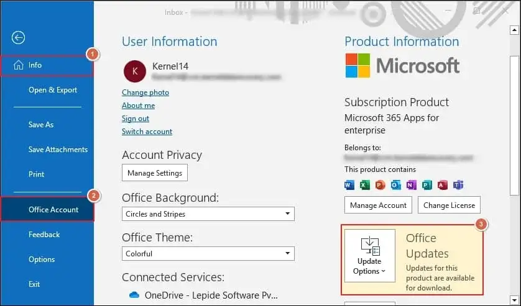Click the Access app icon
Viewport: 521px width, 306px height.
coord(443,185)
